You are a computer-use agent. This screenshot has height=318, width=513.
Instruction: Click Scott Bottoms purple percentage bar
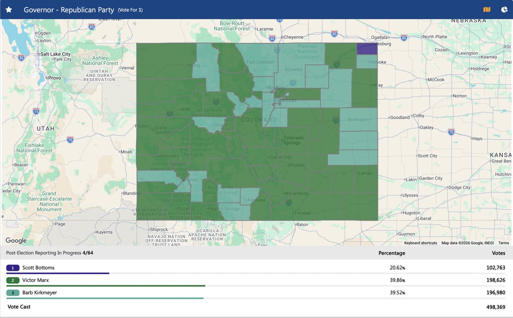(58, 273)
